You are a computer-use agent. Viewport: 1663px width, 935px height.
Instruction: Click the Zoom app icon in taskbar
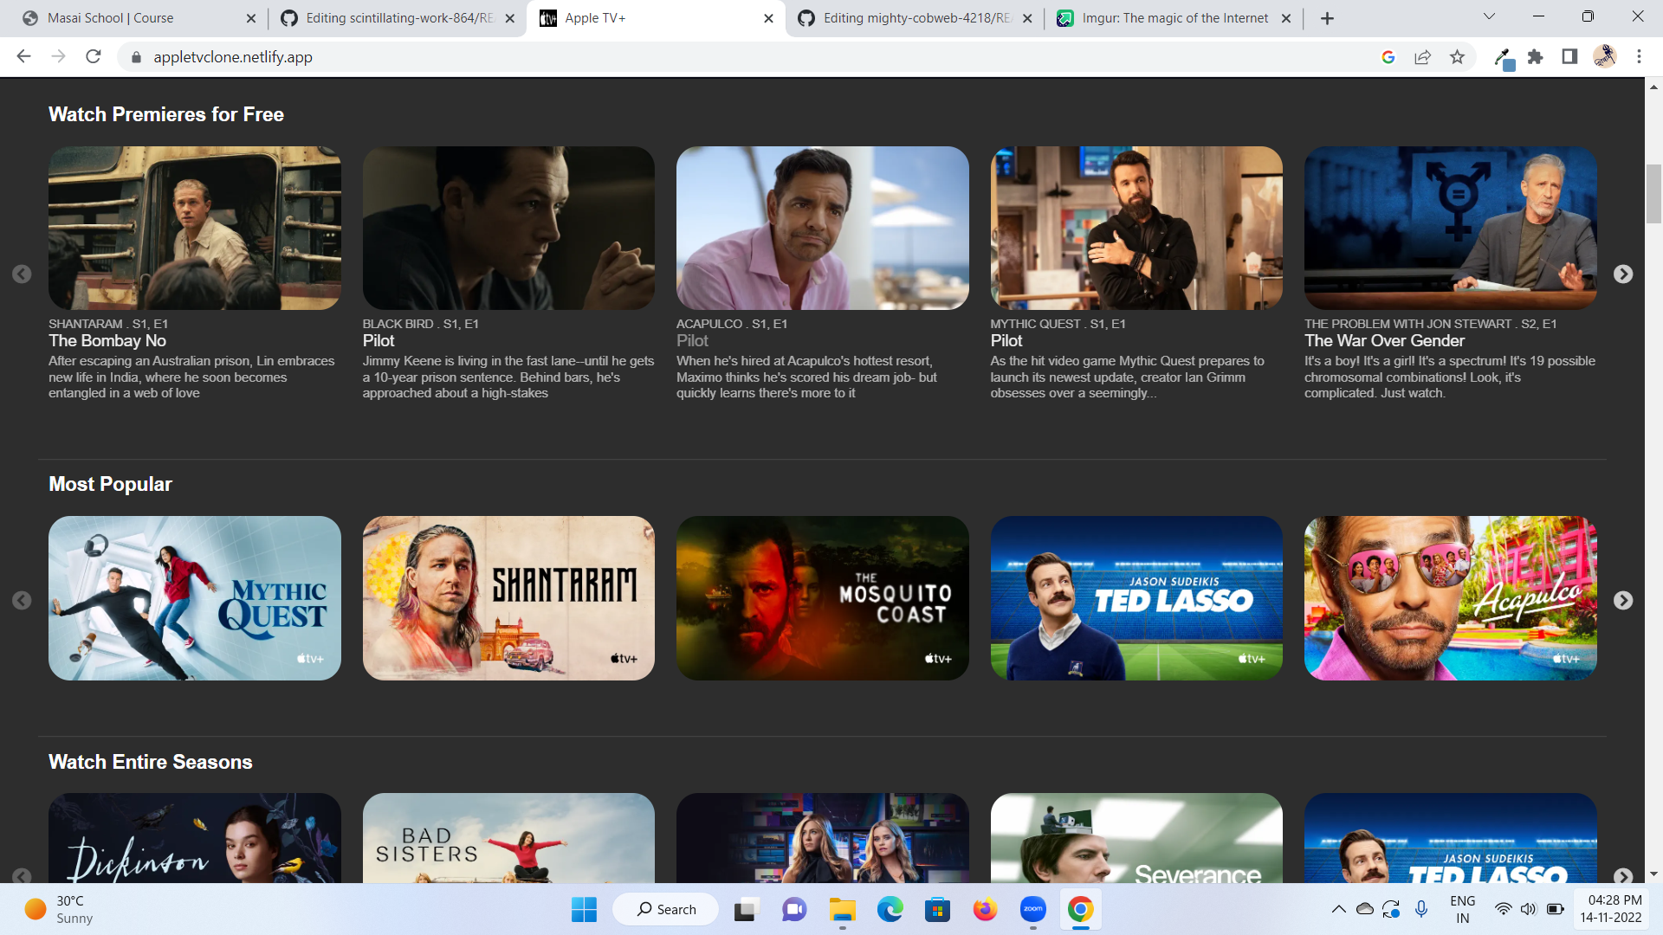[x=1033, y=909]
